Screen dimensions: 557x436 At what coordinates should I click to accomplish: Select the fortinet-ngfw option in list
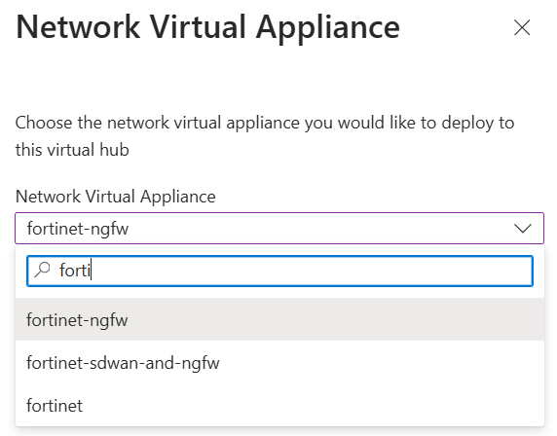[279, 319]
